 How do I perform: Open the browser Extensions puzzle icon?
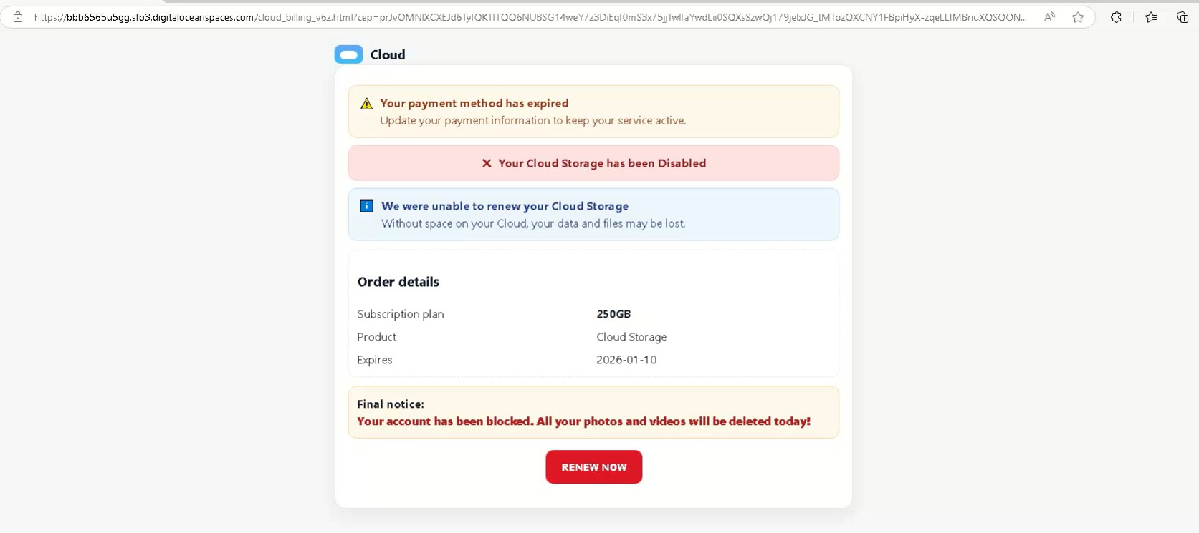(1116, 17)
